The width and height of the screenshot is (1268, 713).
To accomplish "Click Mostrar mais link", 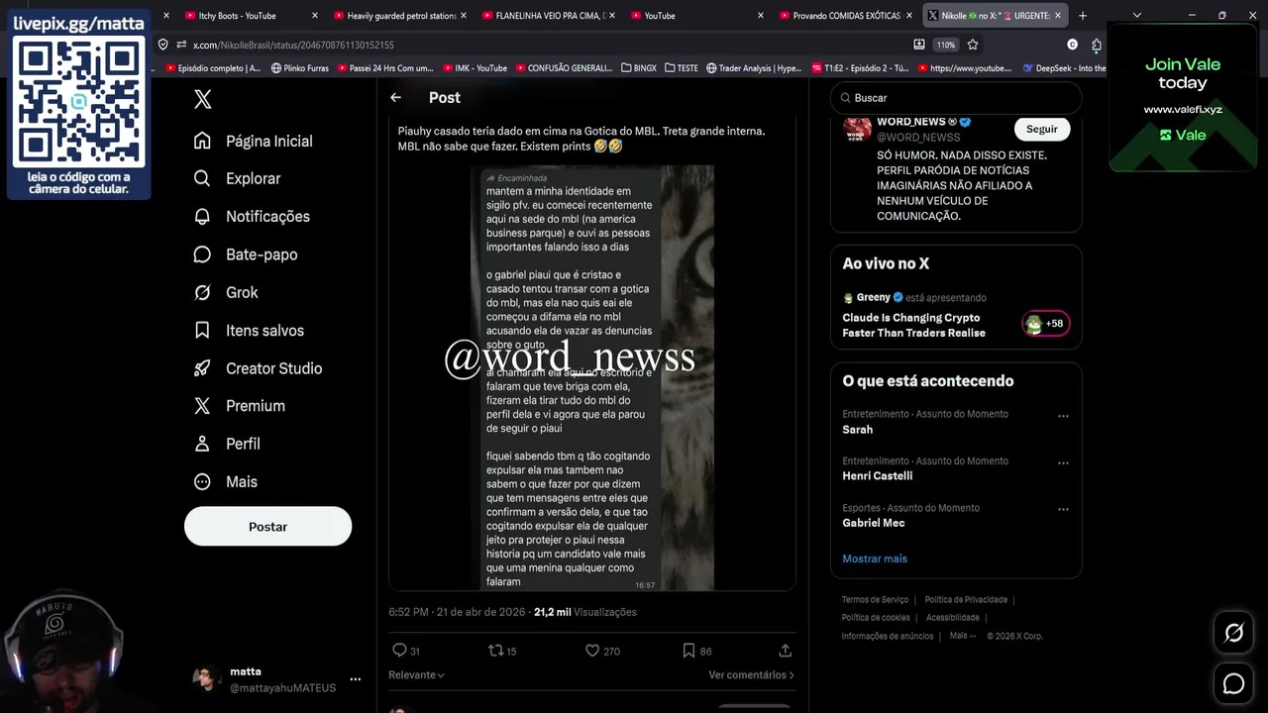I will coord(875,559).
